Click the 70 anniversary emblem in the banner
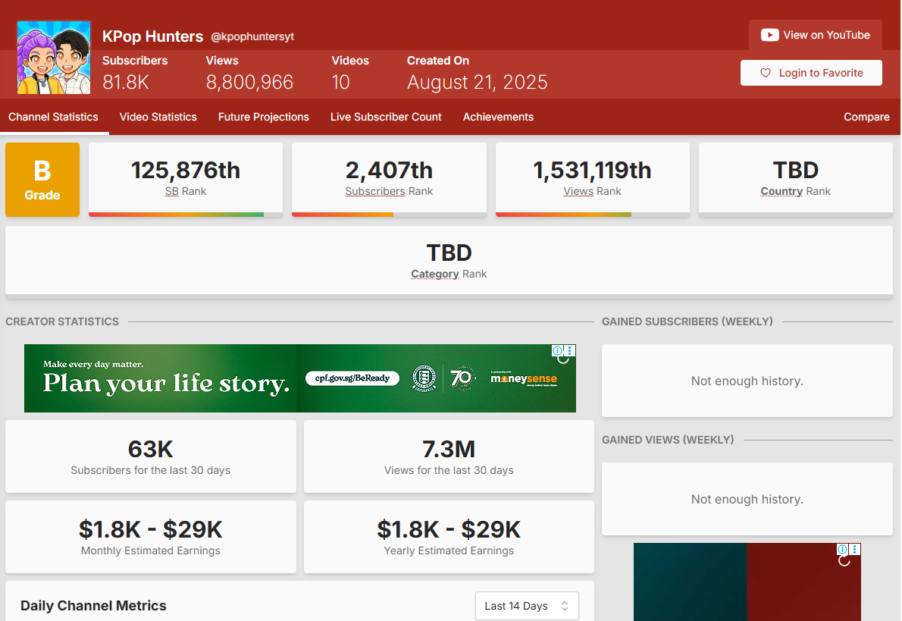This screenshot has height=621, width=902. [462, 378]
